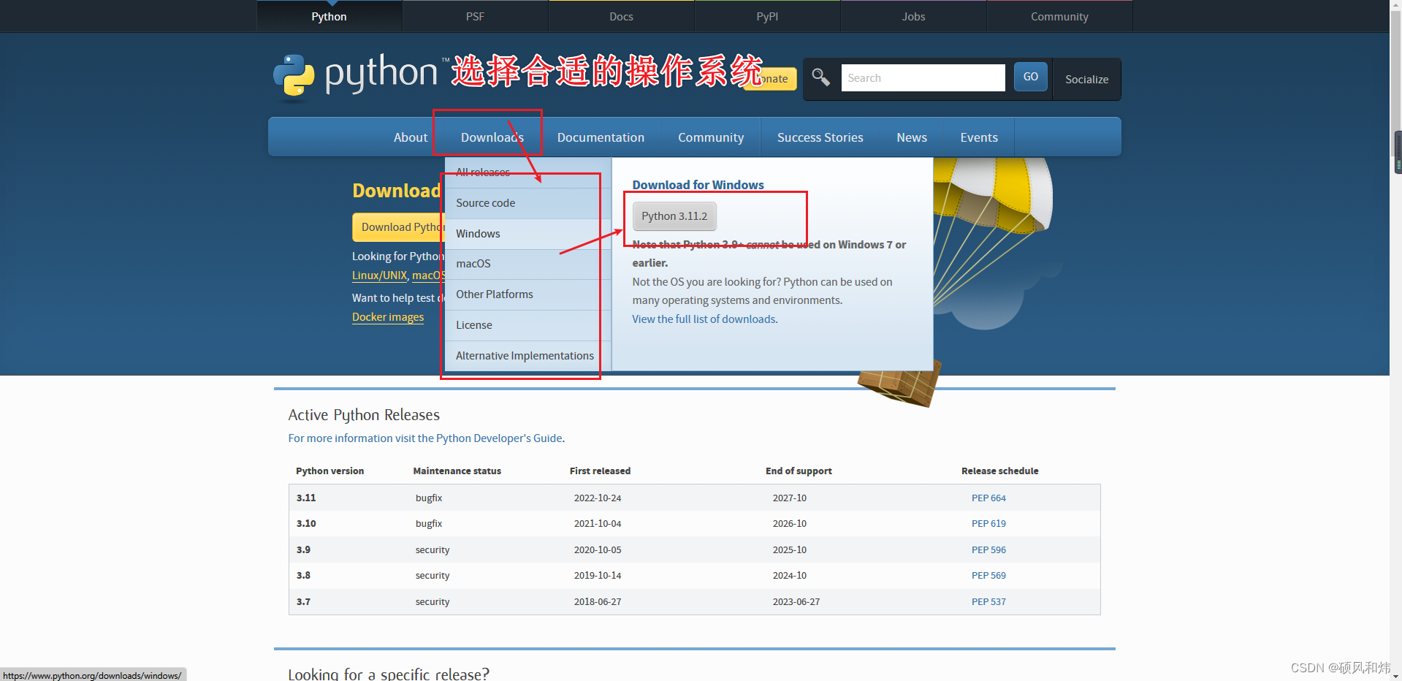Click the 2022-10-24 release date cell

598,498
